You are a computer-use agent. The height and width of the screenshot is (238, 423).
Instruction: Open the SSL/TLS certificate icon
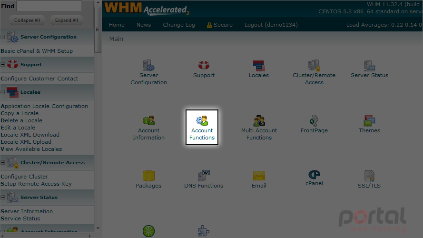point(369,176)
